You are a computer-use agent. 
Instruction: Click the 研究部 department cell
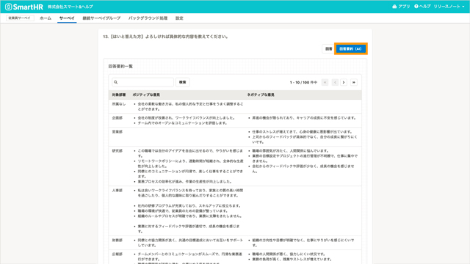click(117, 151)
